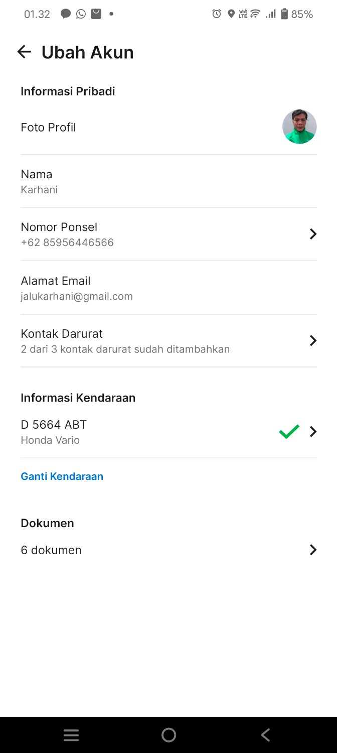Open the 6 dokumen entry
The height and width of the screenshot is (753, 337).
pyautogui.click(x=51, y=550)
